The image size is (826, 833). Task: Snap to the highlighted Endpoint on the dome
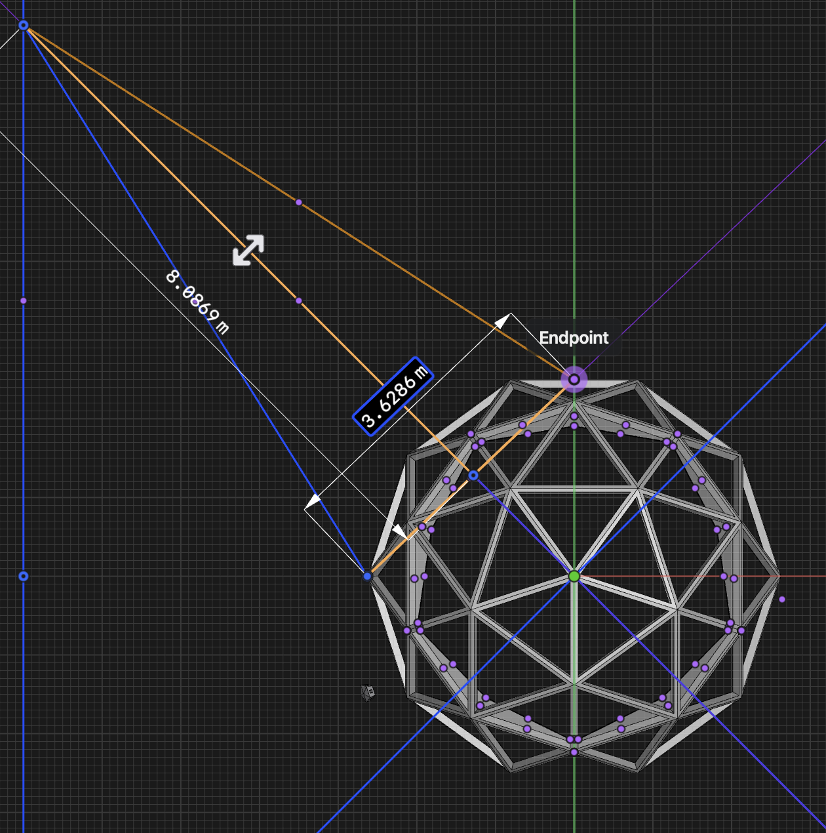pos(574,380)
